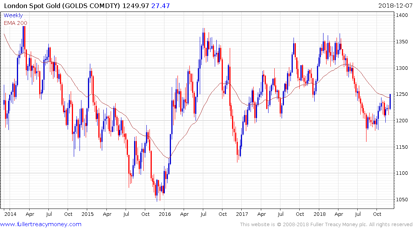Screen dimensions: 413x230
Task: Select the 1150 price axis label
Action: [402, 147]
